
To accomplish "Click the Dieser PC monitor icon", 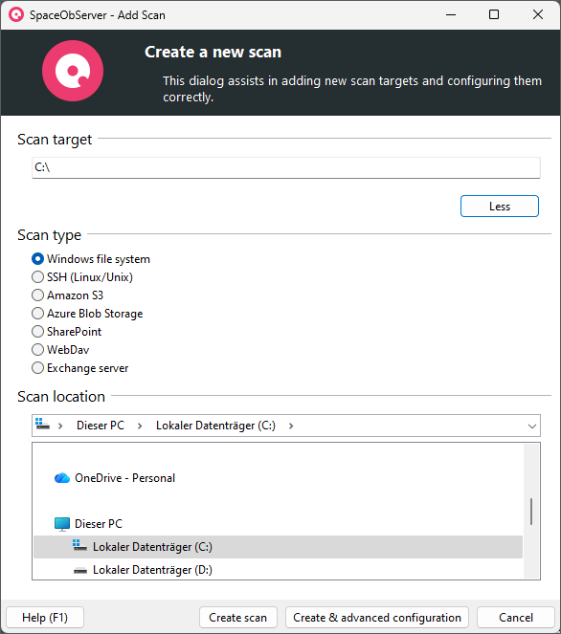I will point(62,524).
